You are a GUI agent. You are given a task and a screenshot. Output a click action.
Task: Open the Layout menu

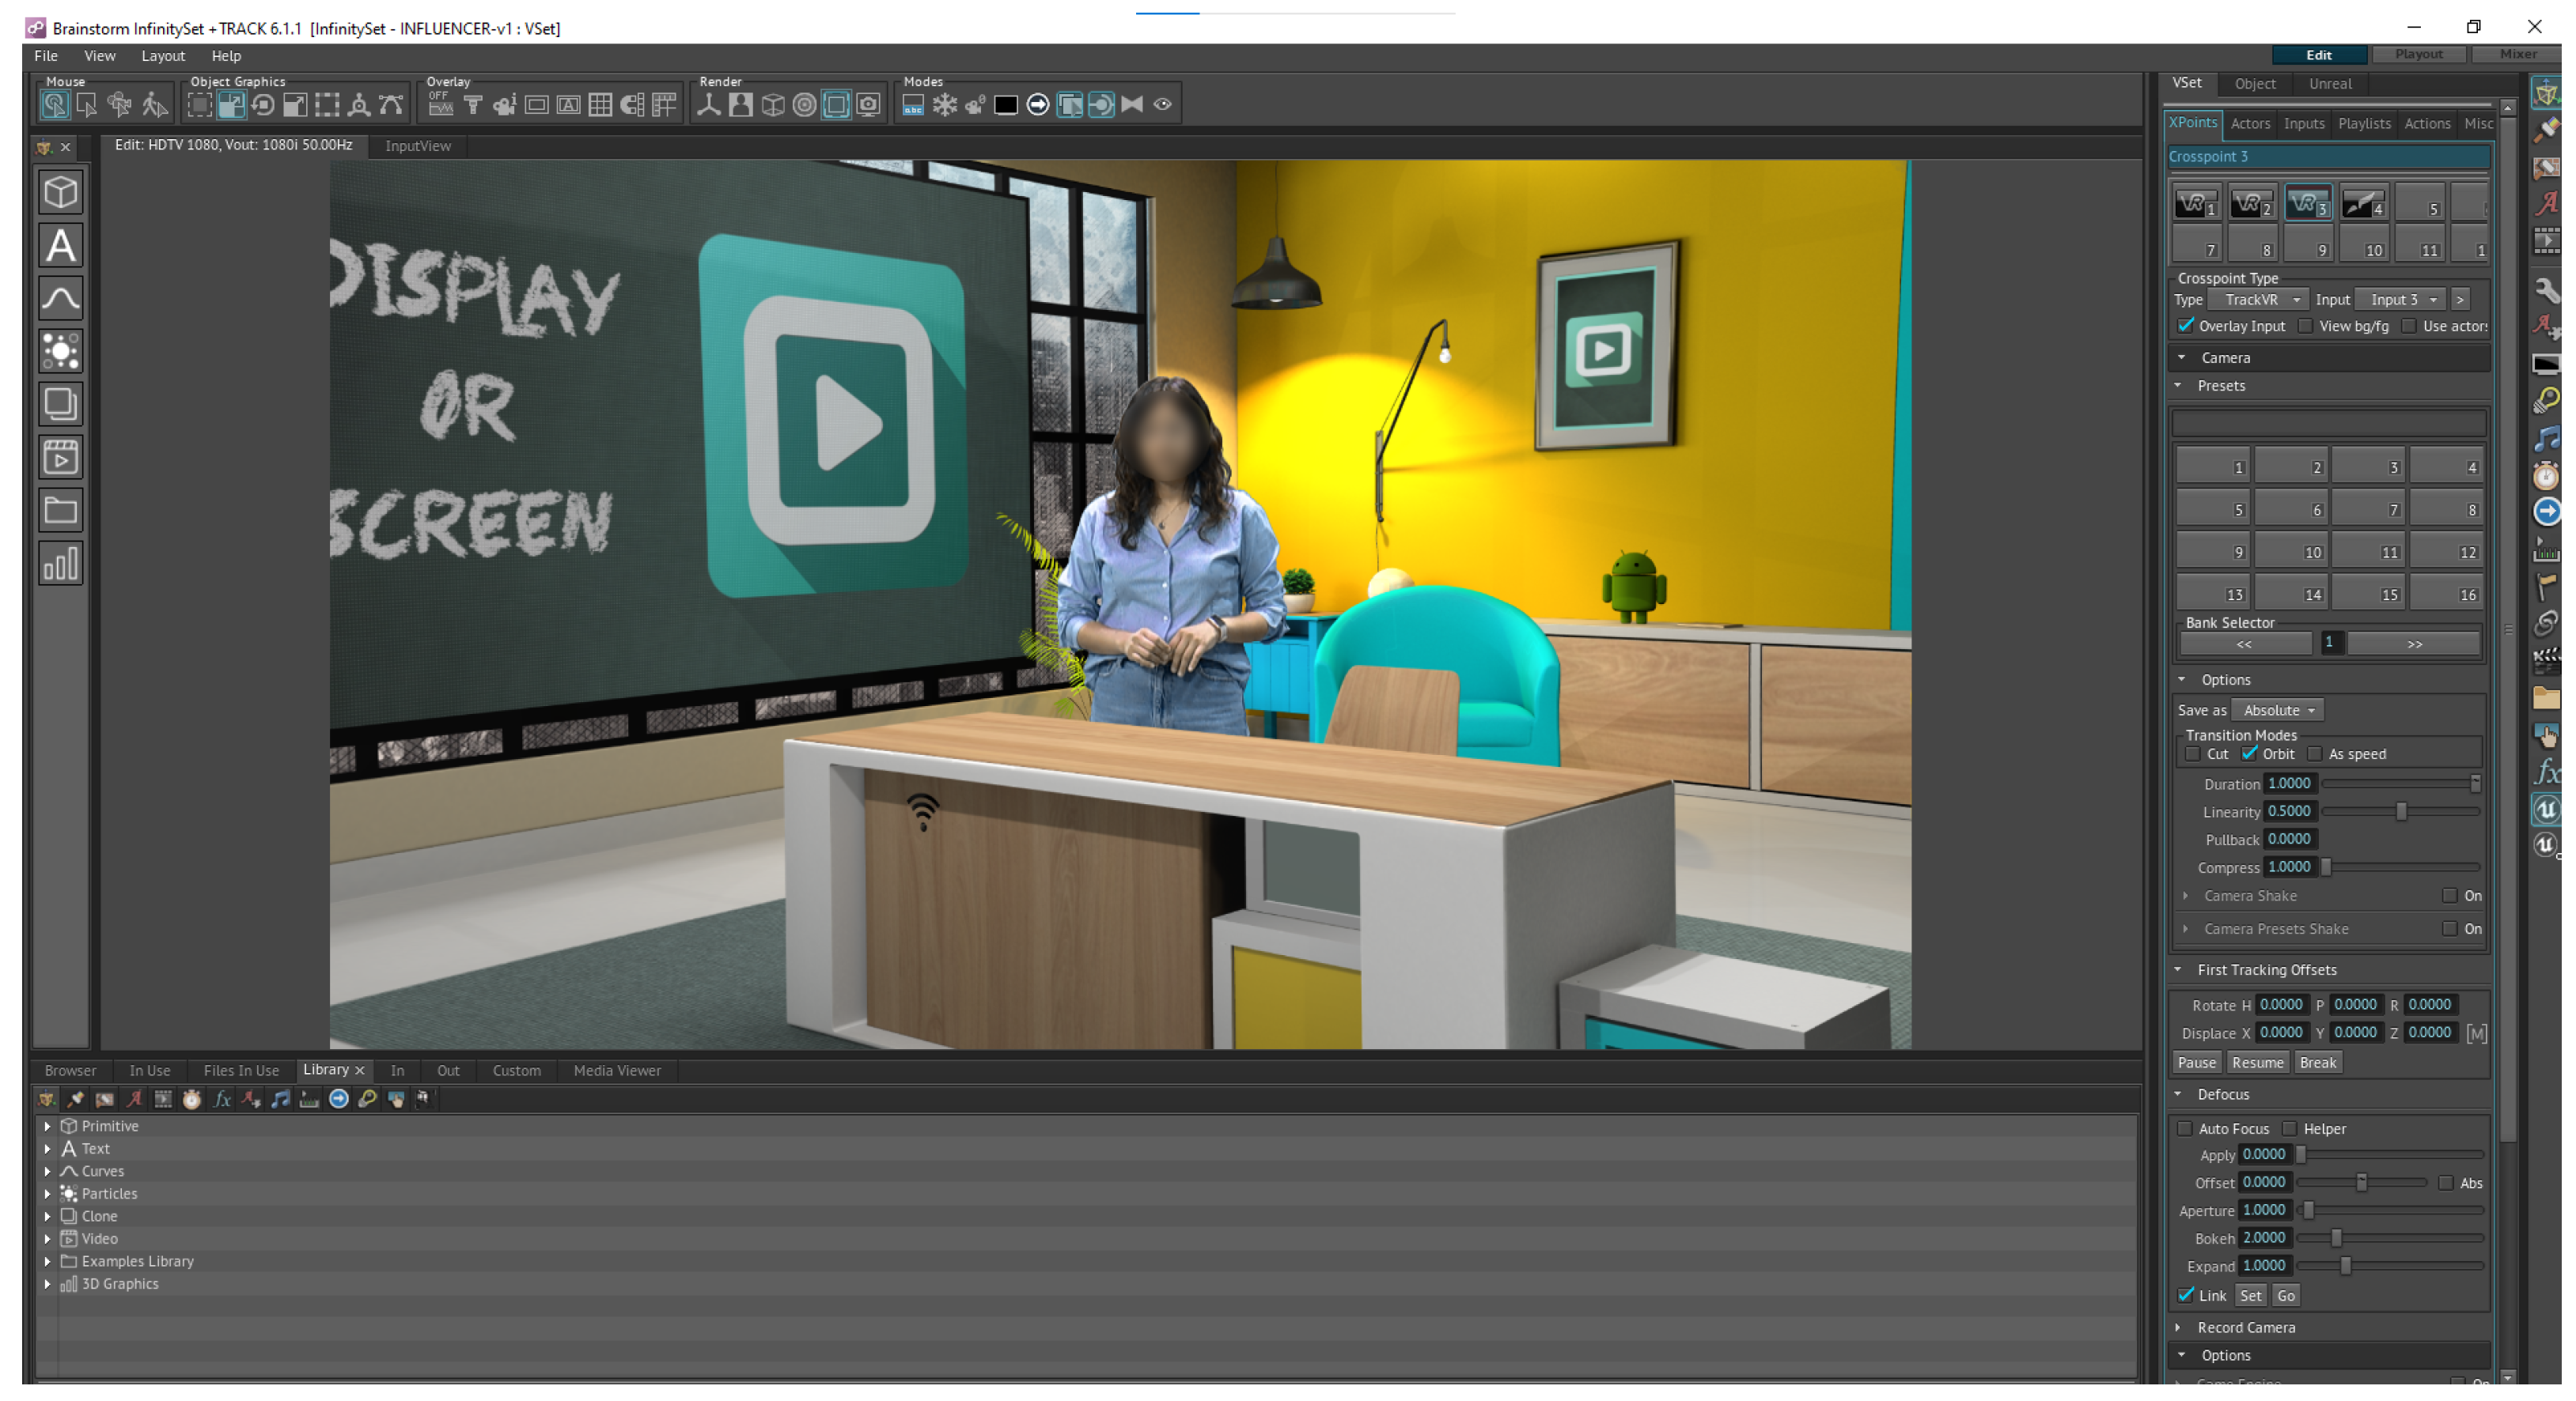click(x=162, y=56)
